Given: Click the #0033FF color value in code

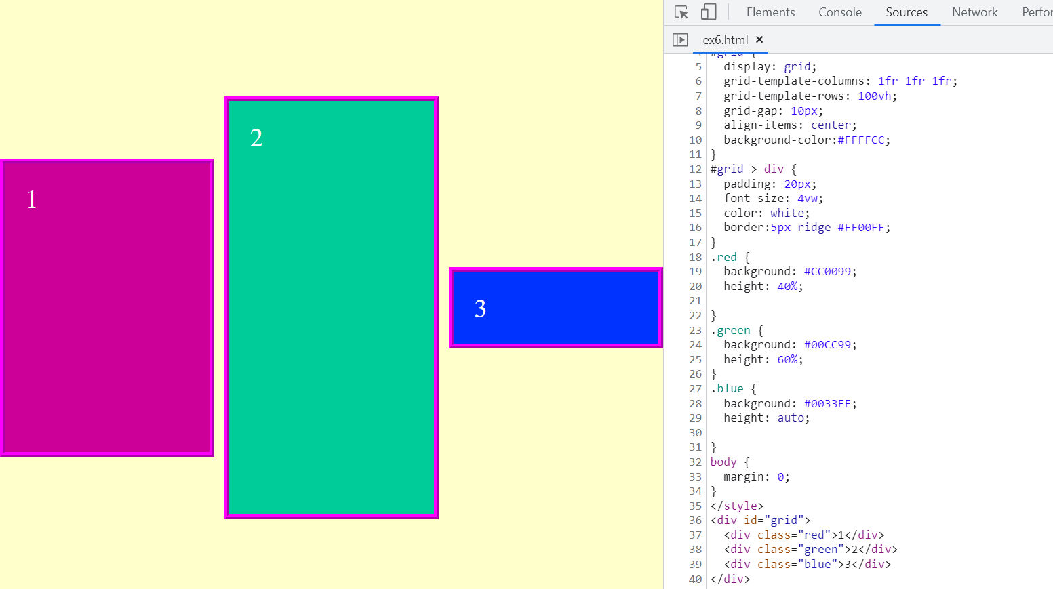Looking at the screenshot, I should [x=827, y=404].
